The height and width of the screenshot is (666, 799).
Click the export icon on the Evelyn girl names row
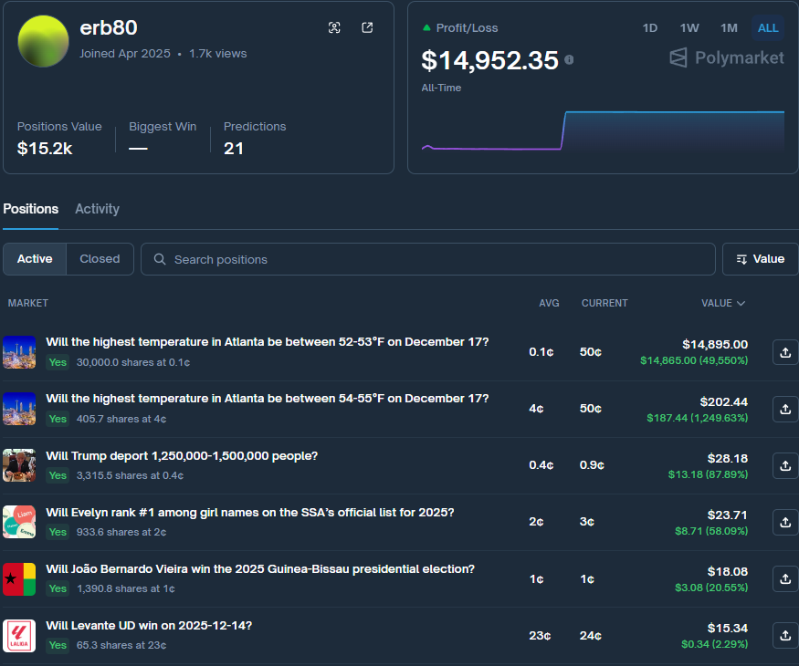point(784,522)
